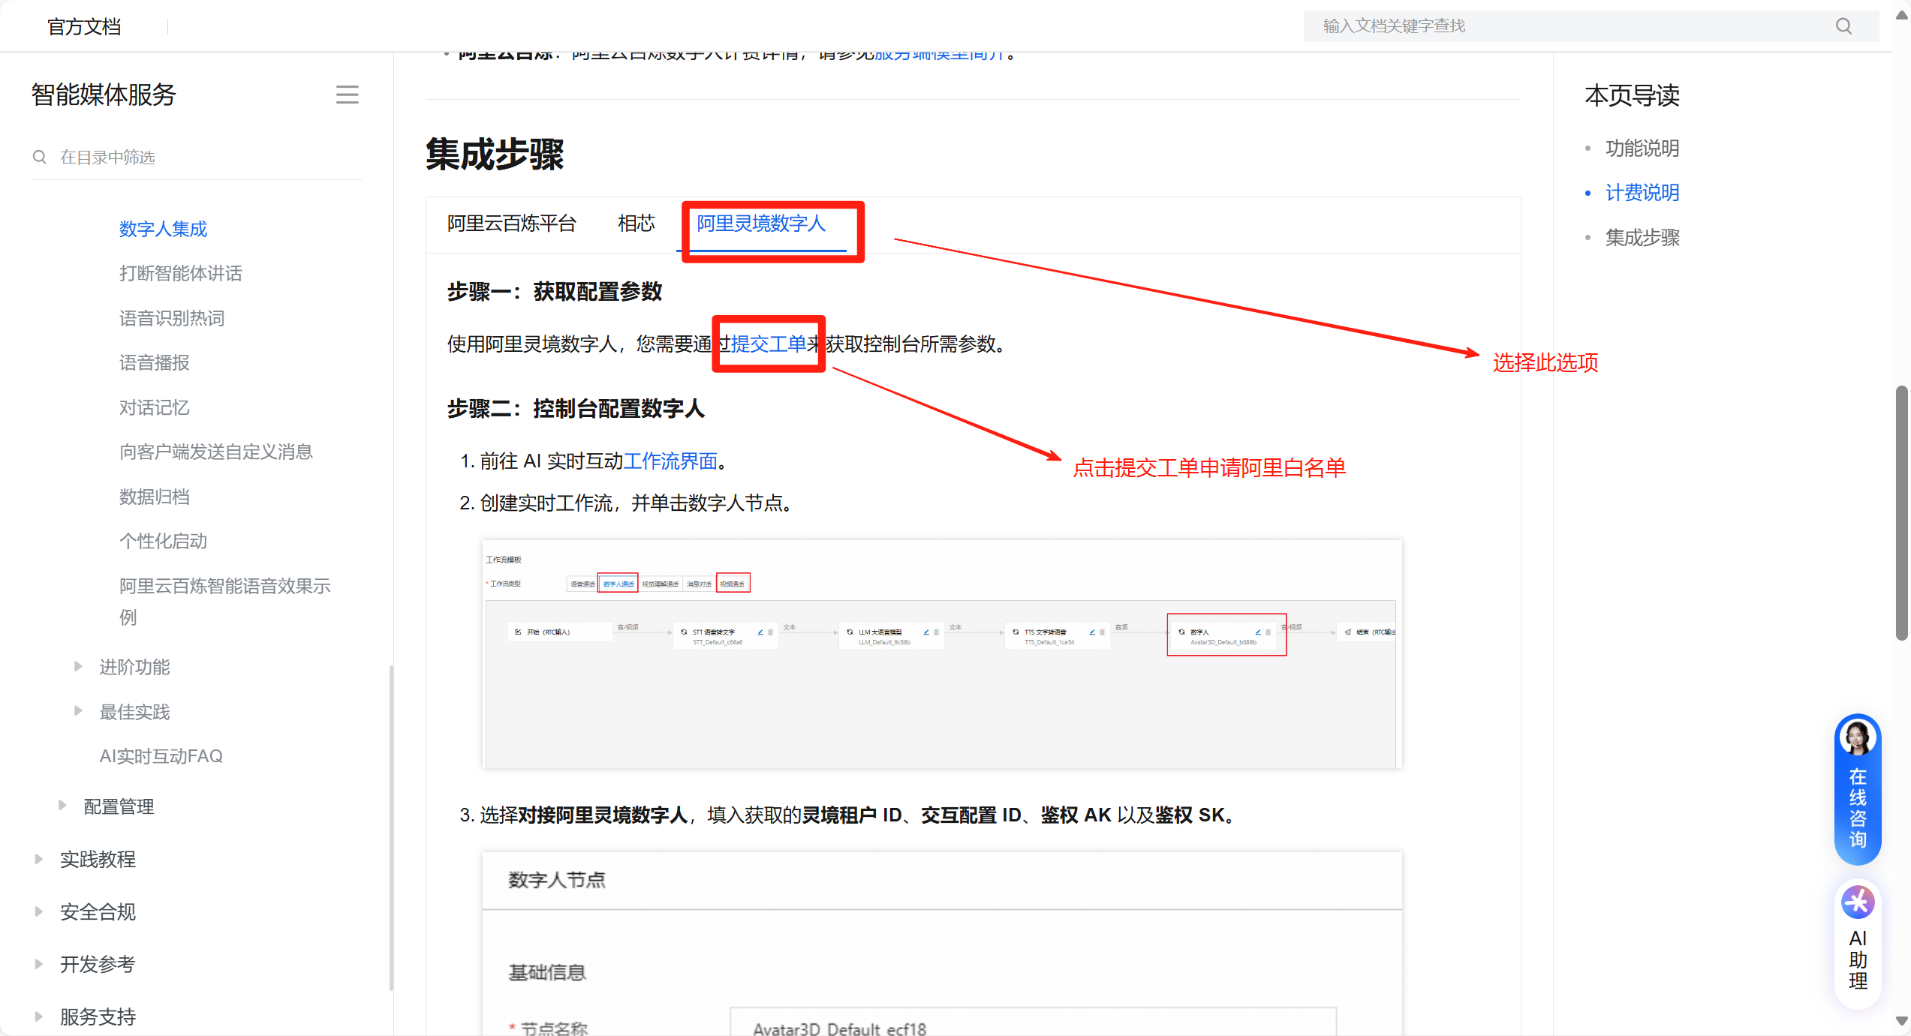Click the search magnifier icon in top bar
The width and height of the screenshot is (1911, 1036).
coord(1843,26)
